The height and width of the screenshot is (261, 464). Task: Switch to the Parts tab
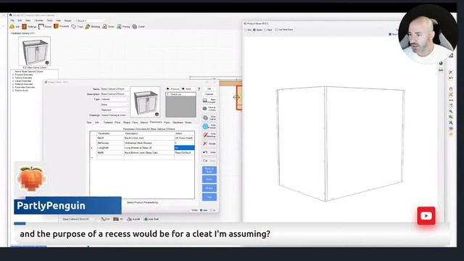[167, 123]
